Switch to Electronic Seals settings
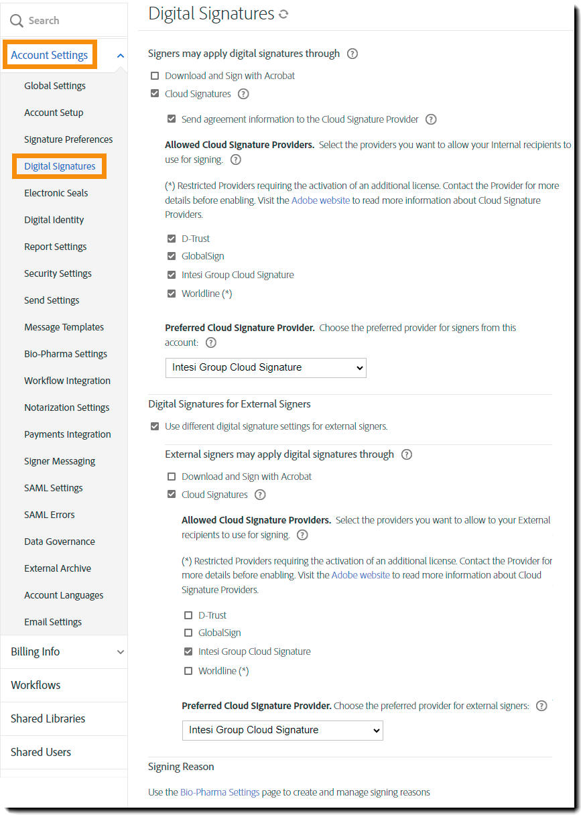581x815 pixels. click(56, 192)
